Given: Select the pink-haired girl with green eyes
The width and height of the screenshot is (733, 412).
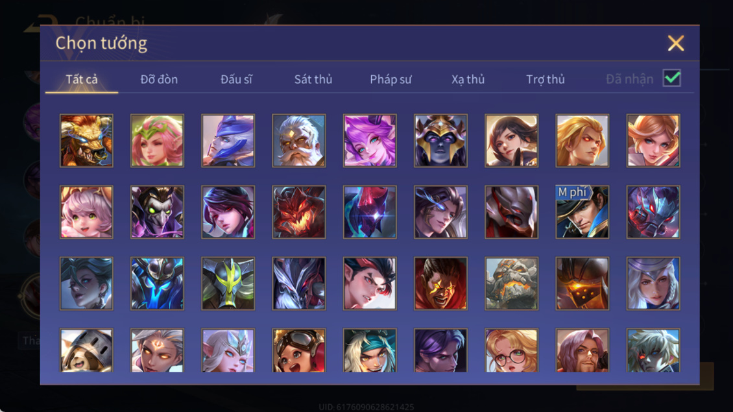Looking at the screenshot, I should 86,212.
